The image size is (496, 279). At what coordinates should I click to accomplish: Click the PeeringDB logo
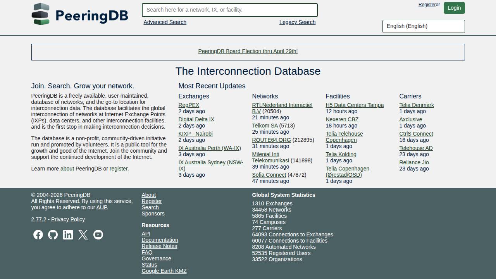pyautogui.click(x=79, y=14)
